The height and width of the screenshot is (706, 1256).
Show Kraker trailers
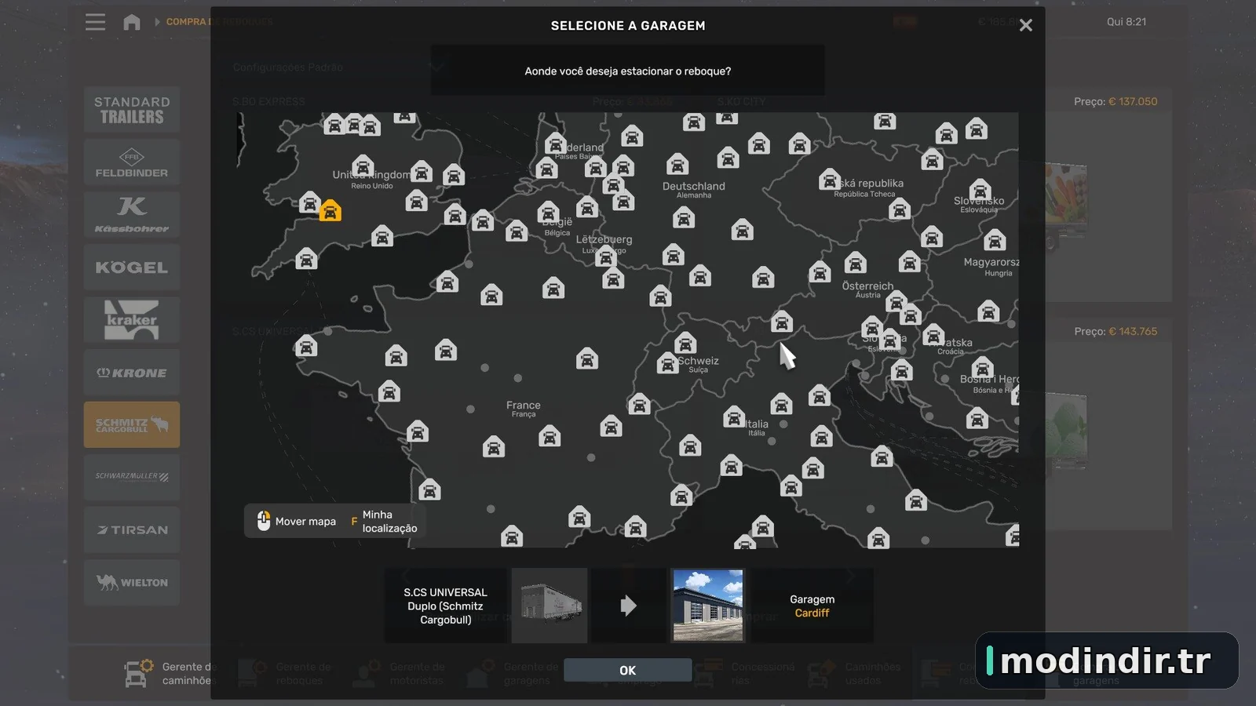coord(132,320)
